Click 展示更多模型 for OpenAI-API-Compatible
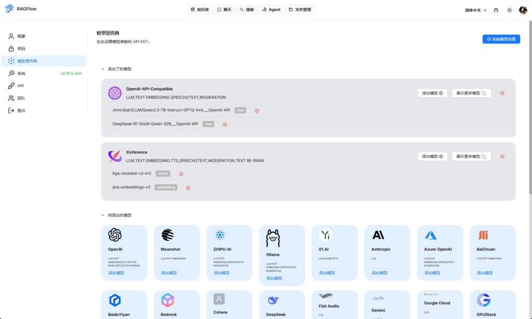This screenshot has height=319, width=532. point(471,93)
